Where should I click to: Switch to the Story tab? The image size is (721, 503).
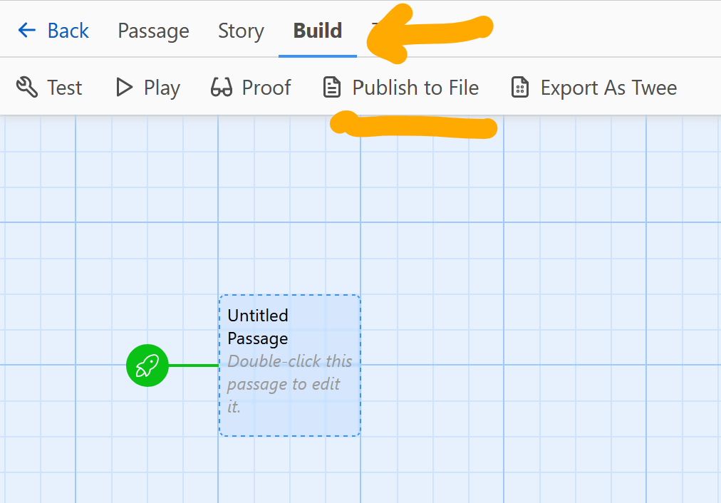(240, 31)
